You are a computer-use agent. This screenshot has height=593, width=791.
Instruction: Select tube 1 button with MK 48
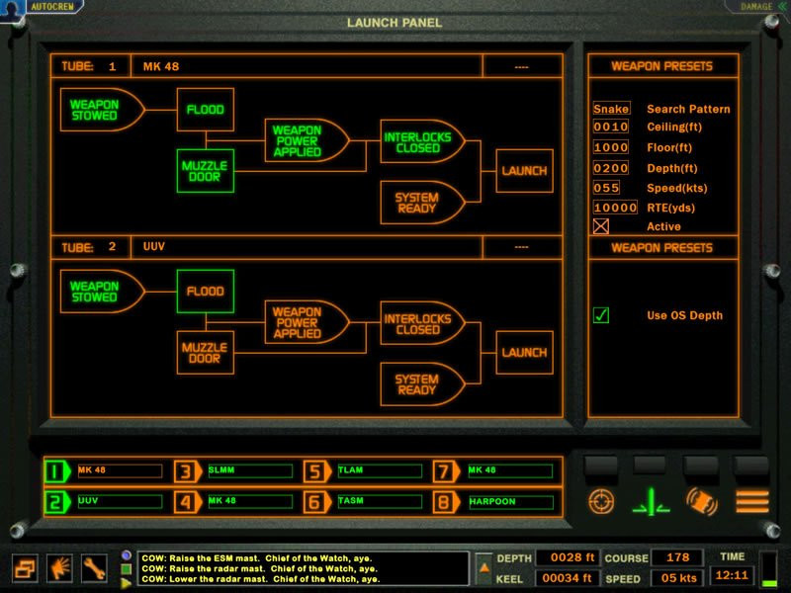(57, 471)
